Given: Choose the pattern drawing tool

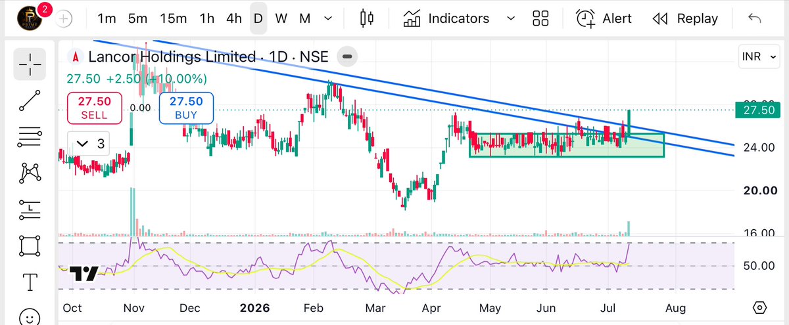Looking at the screenshot, I should coord(30,173).
